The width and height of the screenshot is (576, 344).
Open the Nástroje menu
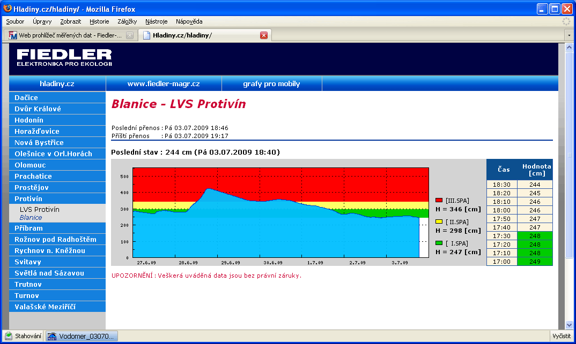pyautogui.click(x=156, y=21)
